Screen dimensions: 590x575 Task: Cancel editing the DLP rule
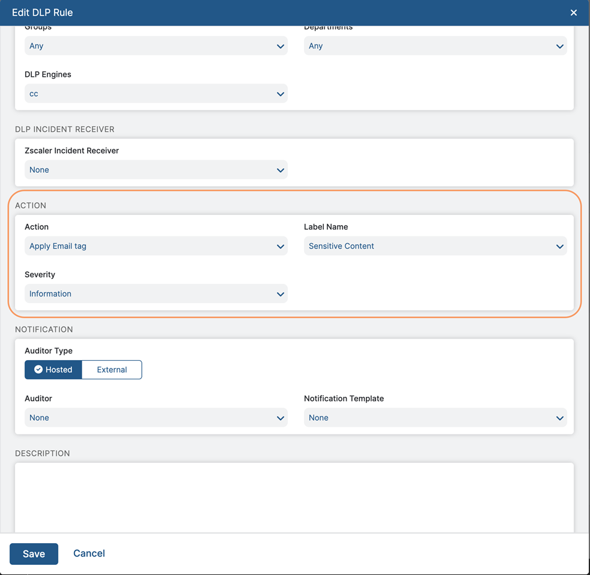89,553
